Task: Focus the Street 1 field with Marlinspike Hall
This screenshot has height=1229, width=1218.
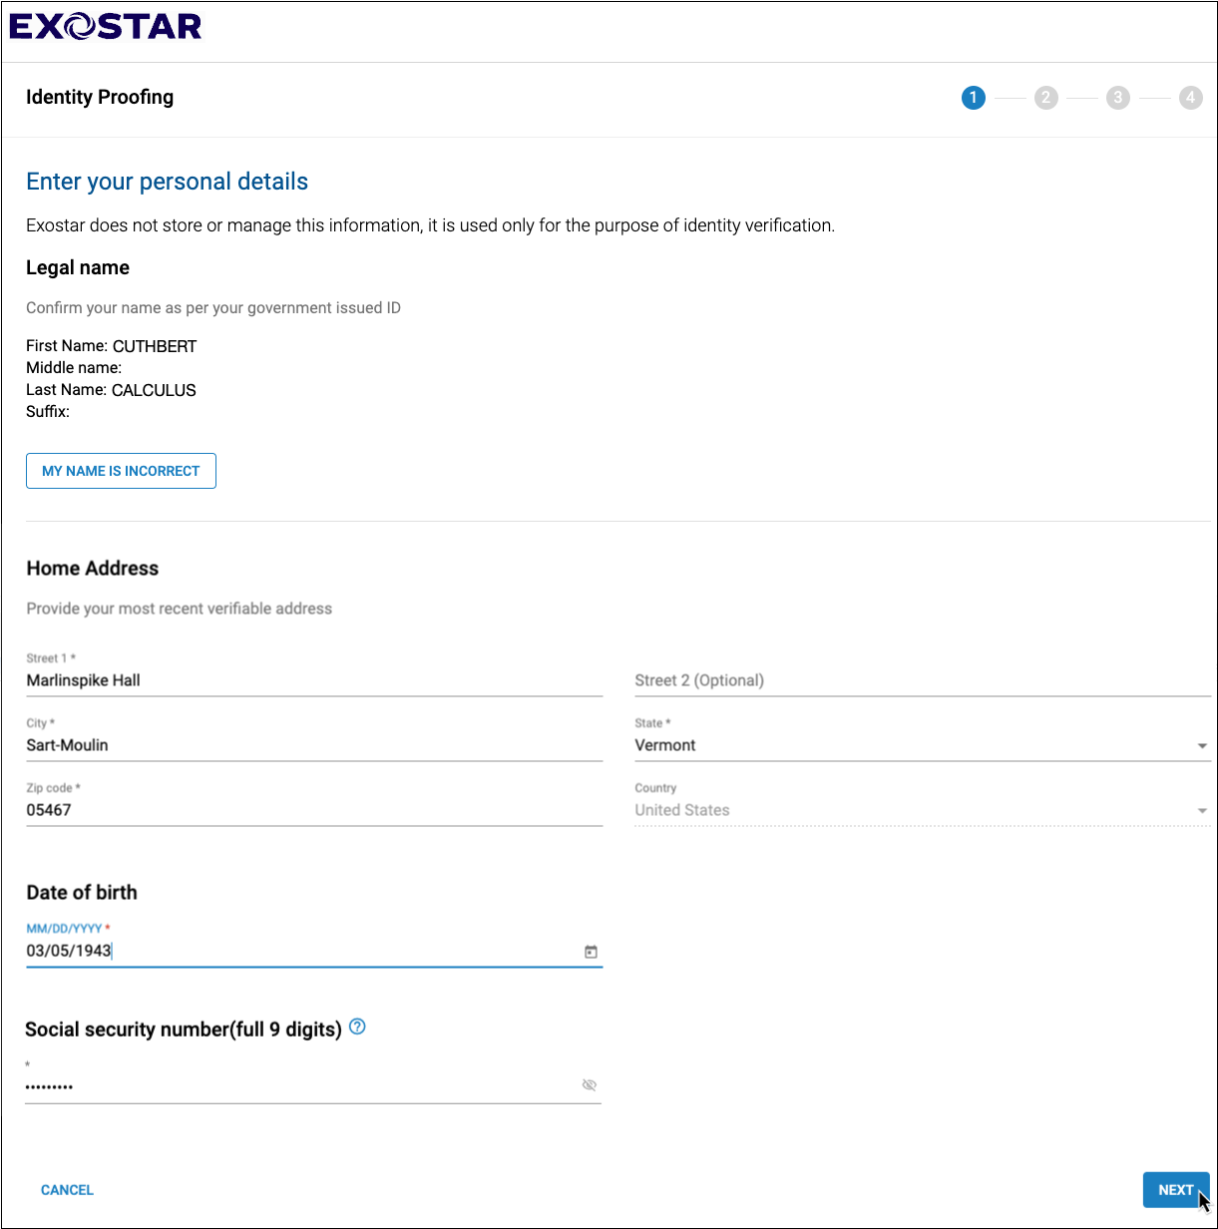Action: pyautogui.click(x=313, y=680)
